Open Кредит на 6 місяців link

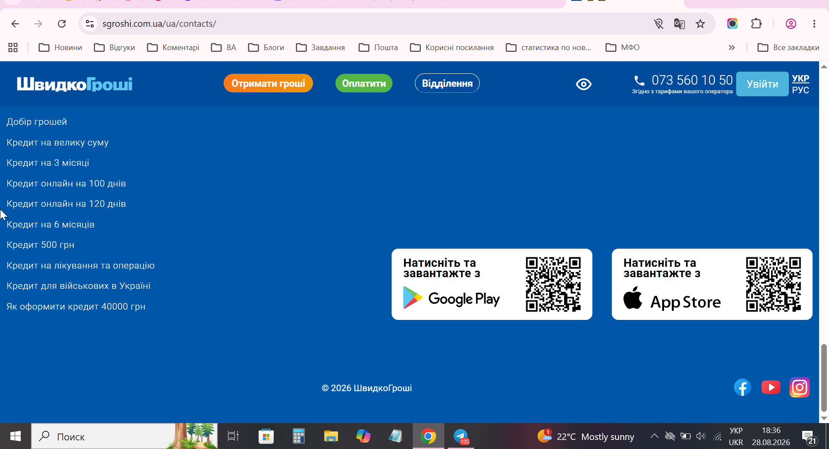(x=51, y=224)
